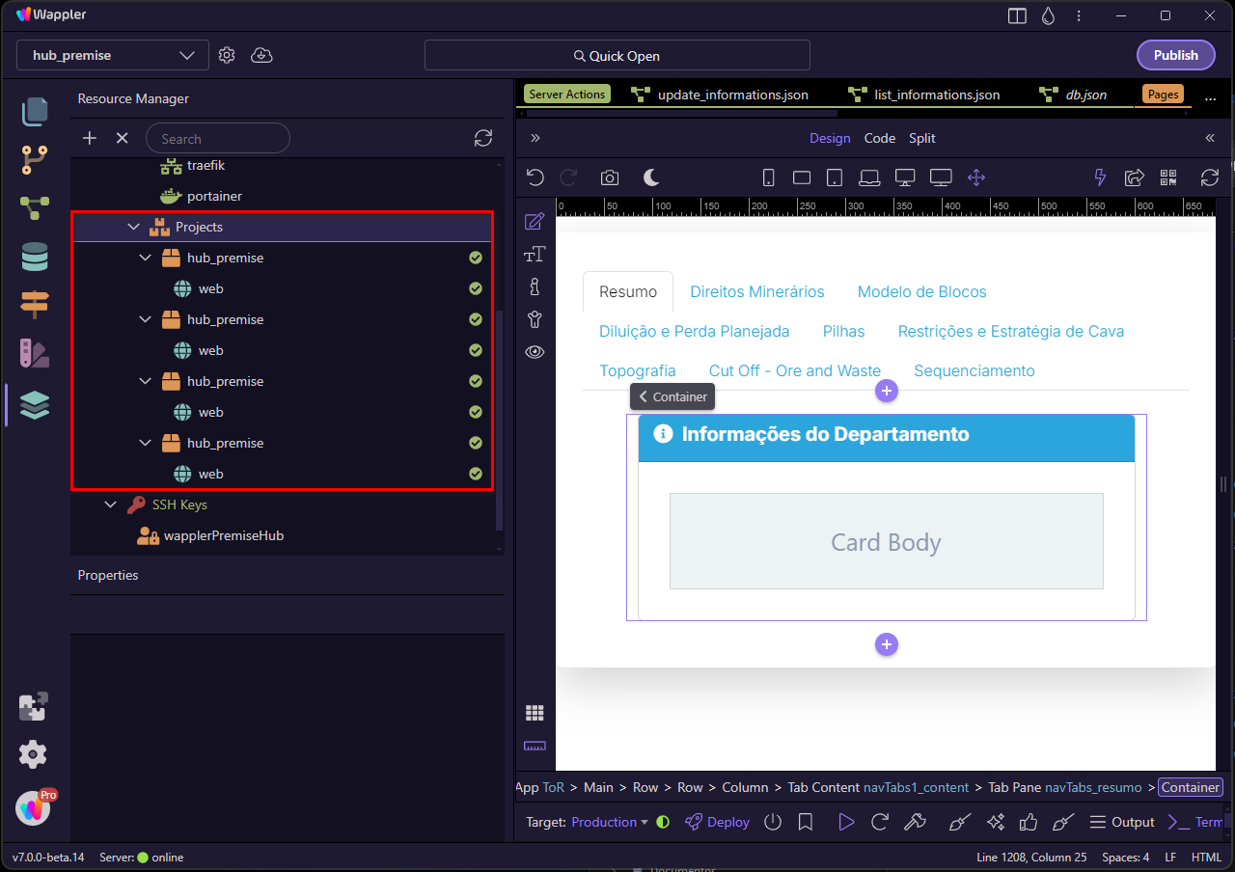
Task: Collapse the left panel with double chevron
Action: coord(535,138)
